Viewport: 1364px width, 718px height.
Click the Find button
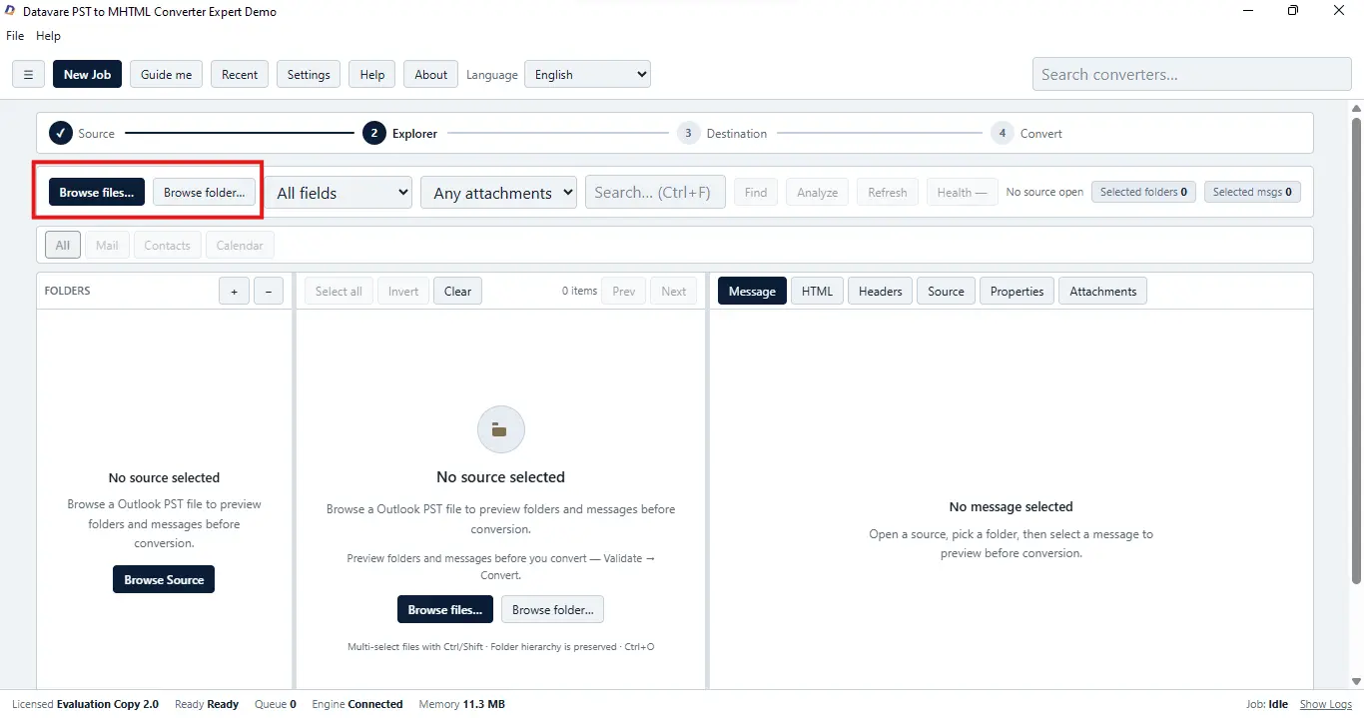(756, 192)
